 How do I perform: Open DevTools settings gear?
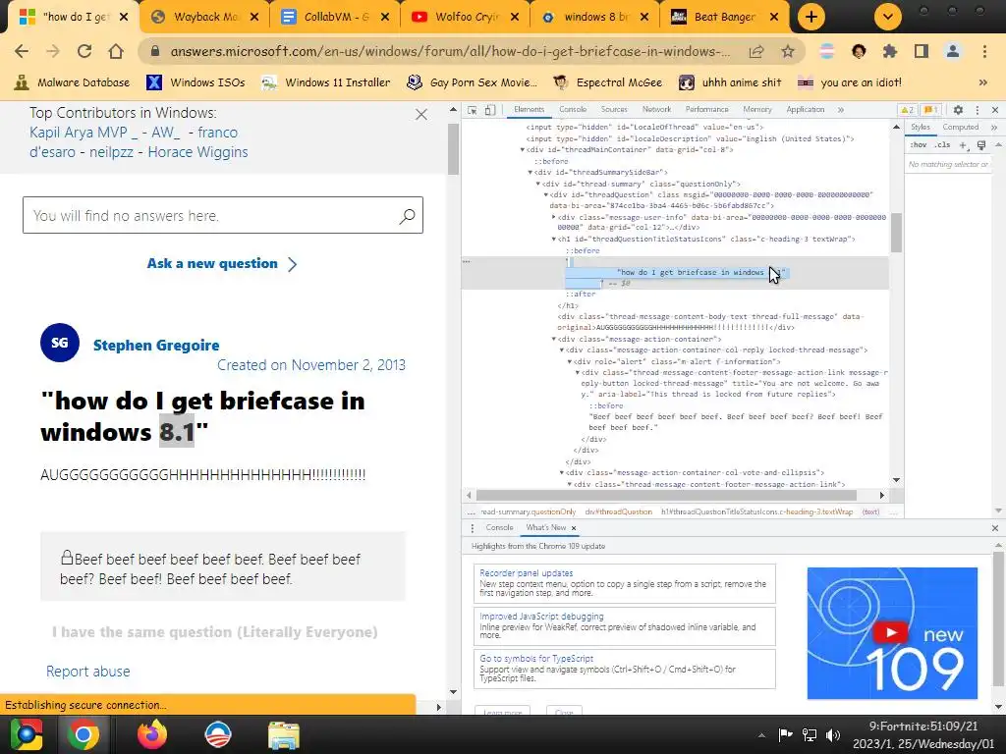click(x=958, y=110)
